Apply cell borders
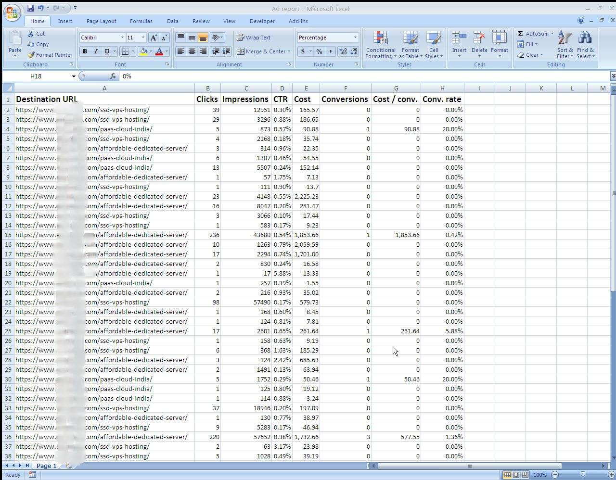This screenshot has width=616, height=480. point(125,51)
